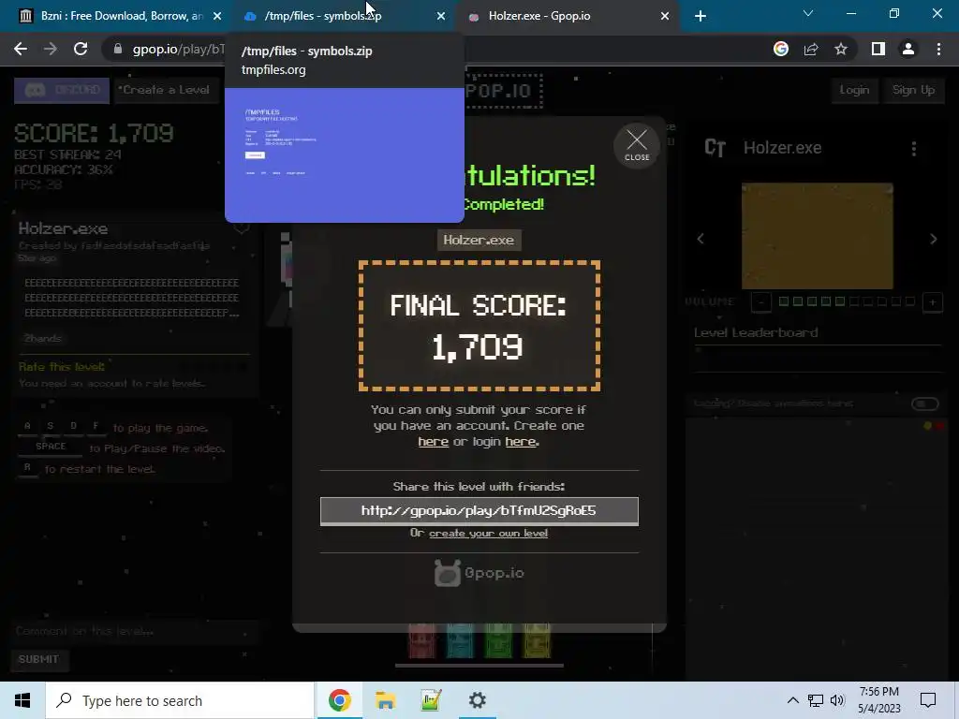Click 'create your own level' link
This screenshot has width=959, height=719.
[x=488, y=533]
